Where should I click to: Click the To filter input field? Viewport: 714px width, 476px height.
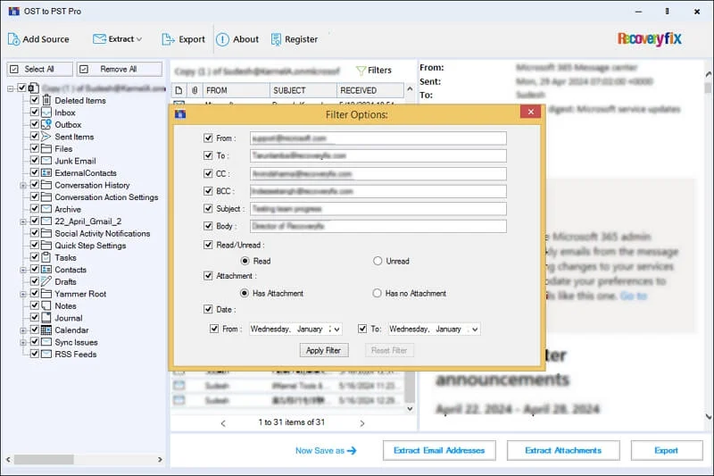[378, 155]
